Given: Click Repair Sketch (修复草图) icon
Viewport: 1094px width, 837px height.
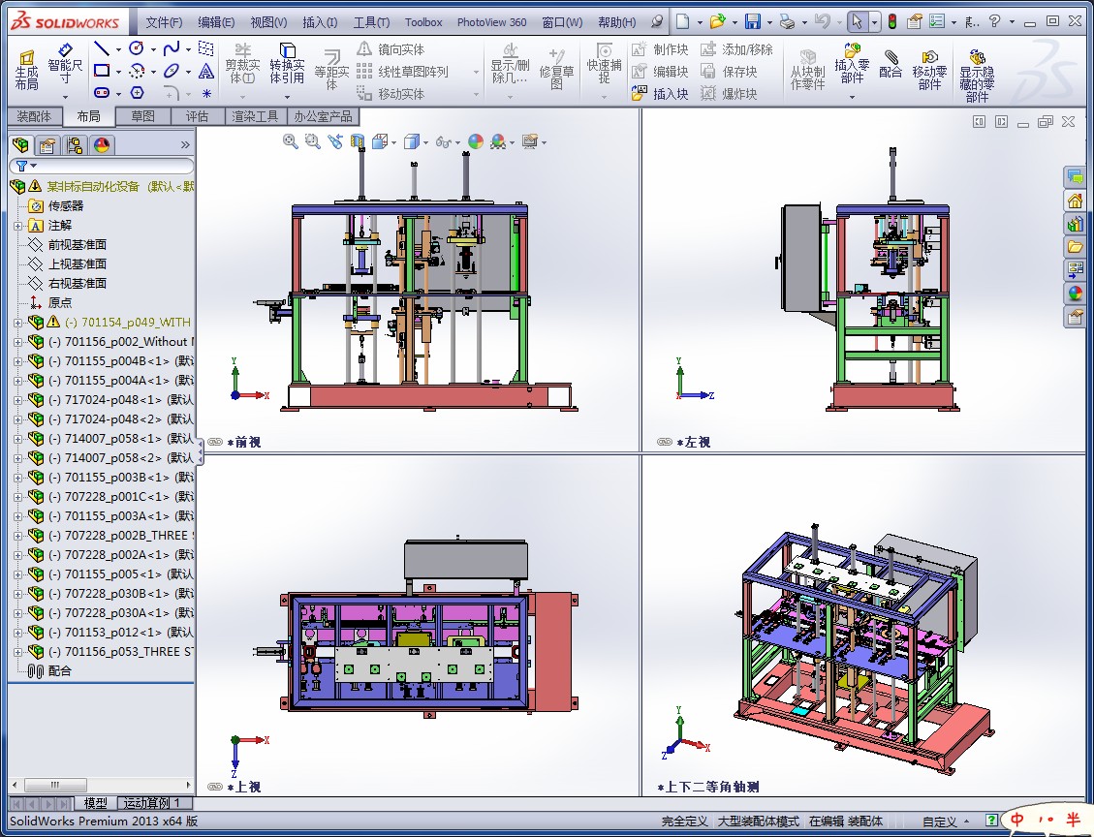Looking at the screenshot, I should click(x=556, y=70).
